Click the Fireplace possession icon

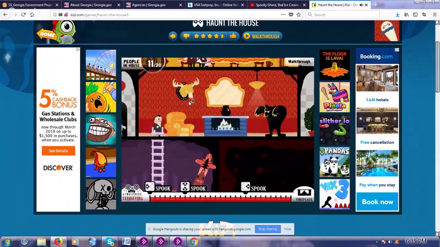click(304, 194)
